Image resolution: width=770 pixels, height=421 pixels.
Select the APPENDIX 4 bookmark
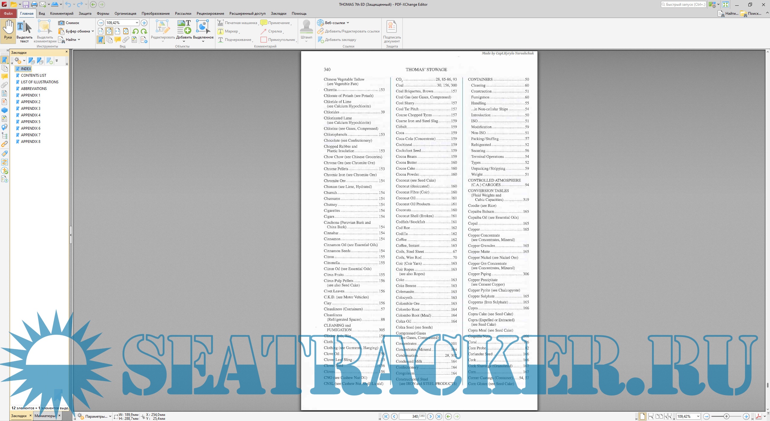[x=30, y=115]
